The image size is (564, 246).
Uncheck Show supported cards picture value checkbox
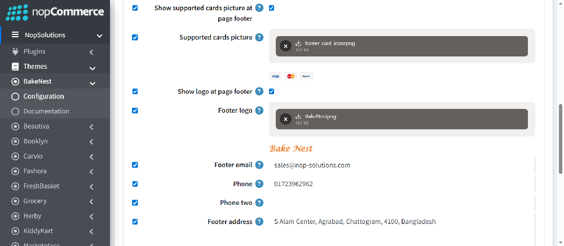pos(272,8)
